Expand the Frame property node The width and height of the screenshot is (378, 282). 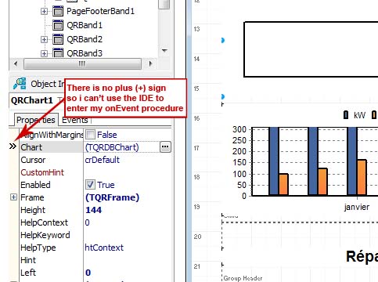[x=13, y=197]
